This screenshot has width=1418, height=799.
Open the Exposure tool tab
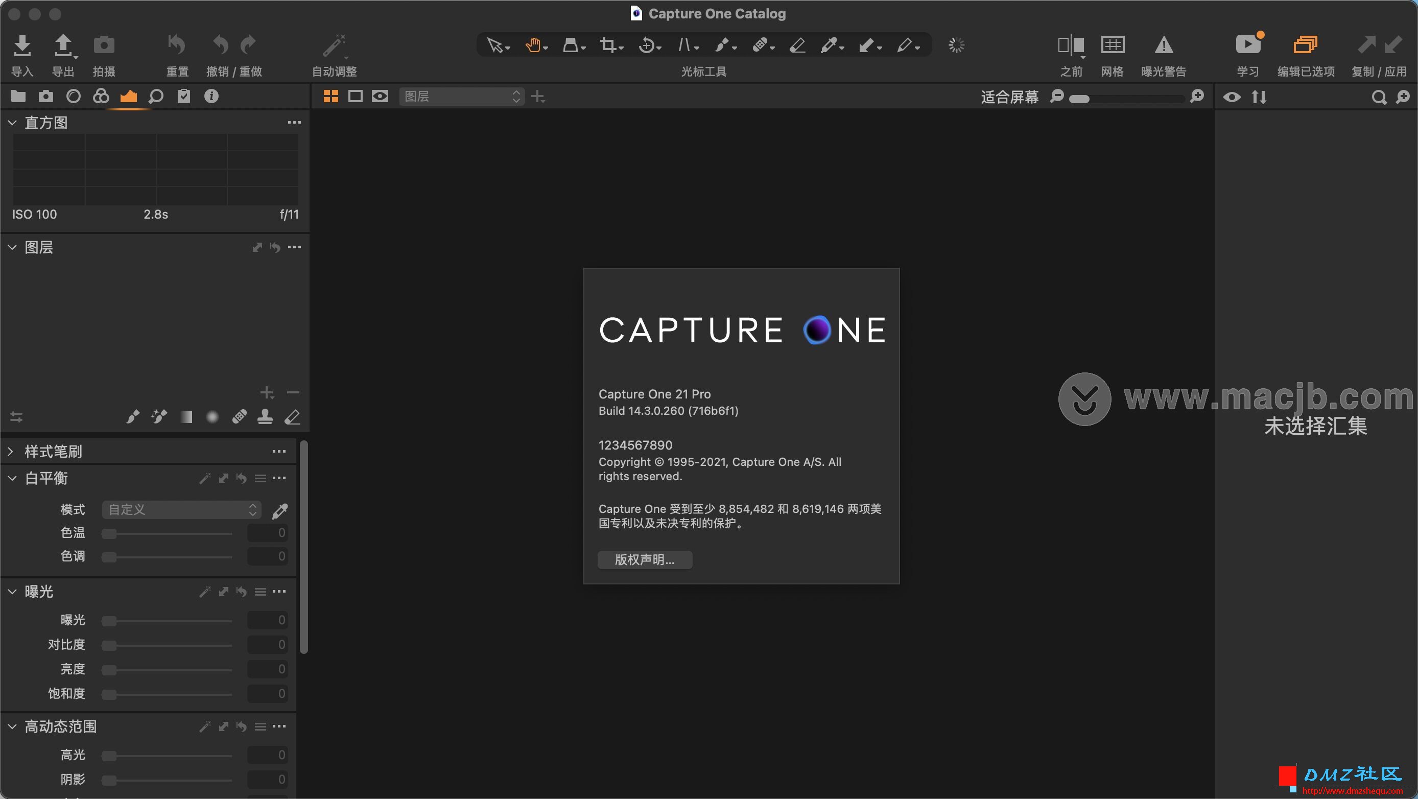(128, 97)
